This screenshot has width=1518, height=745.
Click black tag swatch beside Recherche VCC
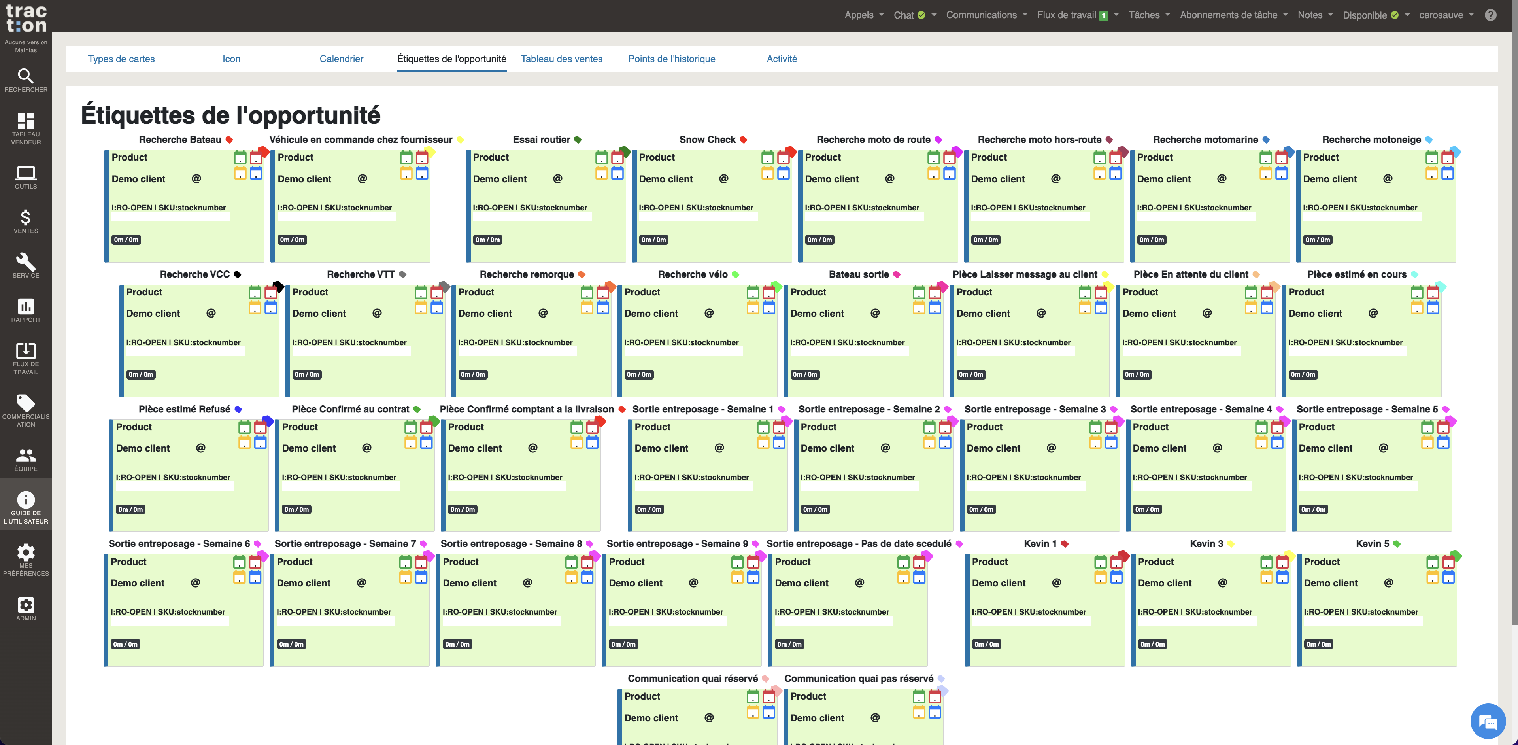(238, 275)
